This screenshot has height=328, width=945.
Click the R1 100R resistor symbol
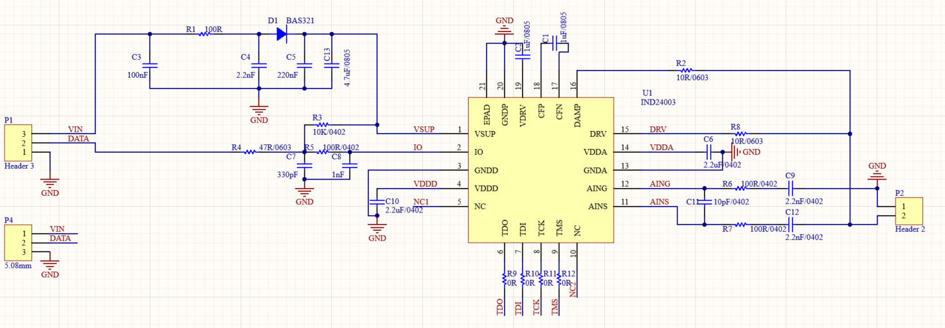pyautogui.click(x=204, y=34)
